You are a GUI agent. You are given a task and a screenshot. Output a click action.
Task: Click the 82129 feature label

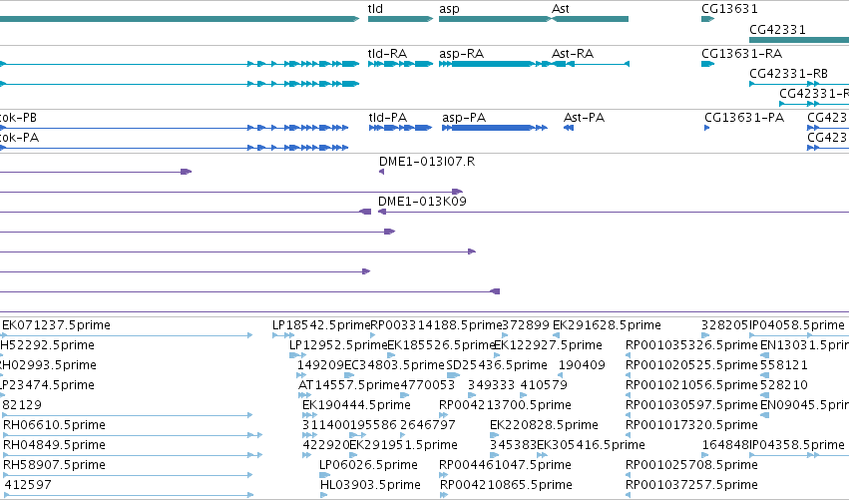pos(22,405)
